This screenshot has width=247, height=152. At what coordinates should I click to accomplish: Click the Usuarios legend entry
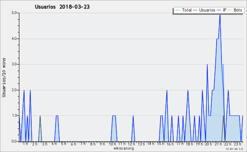[x=204, y=10]
